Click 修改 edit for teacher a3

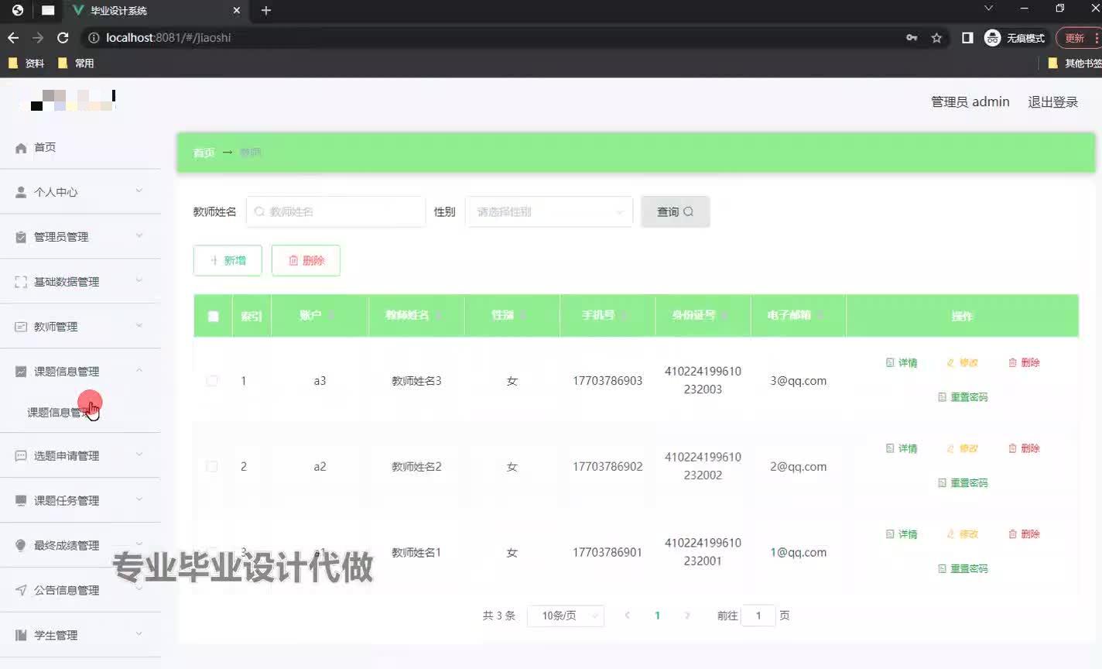[x=963, y=362]
